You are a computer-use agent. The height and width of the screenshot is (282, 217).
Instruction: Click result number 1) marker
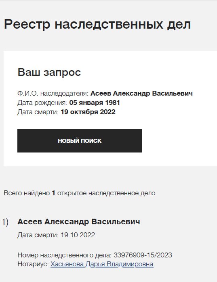pyautogui.click(x=5, y=222)
